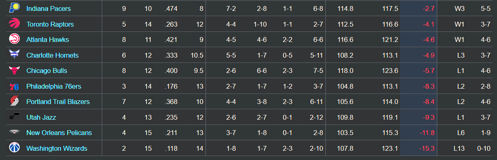Open the Utah Jazz team link
Screen dimensions: 497x160
pyautogui.click(x=41, y=117)
